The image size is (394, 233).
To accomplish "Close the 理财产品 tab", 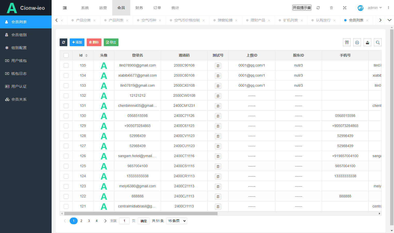I will coord(269,20).
